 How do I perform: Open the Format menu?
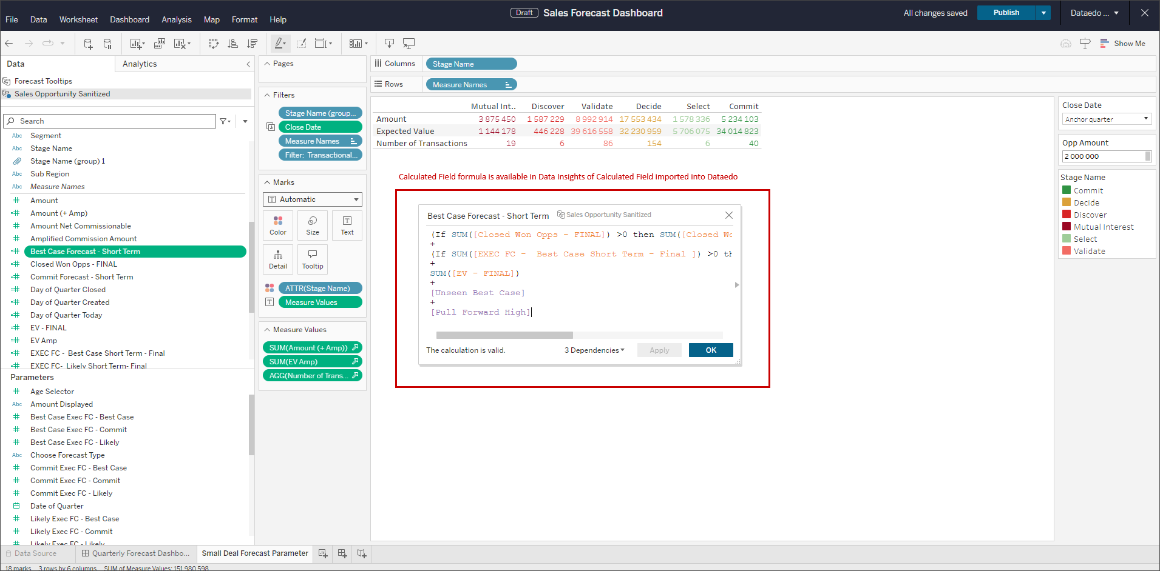click(245, 19)
